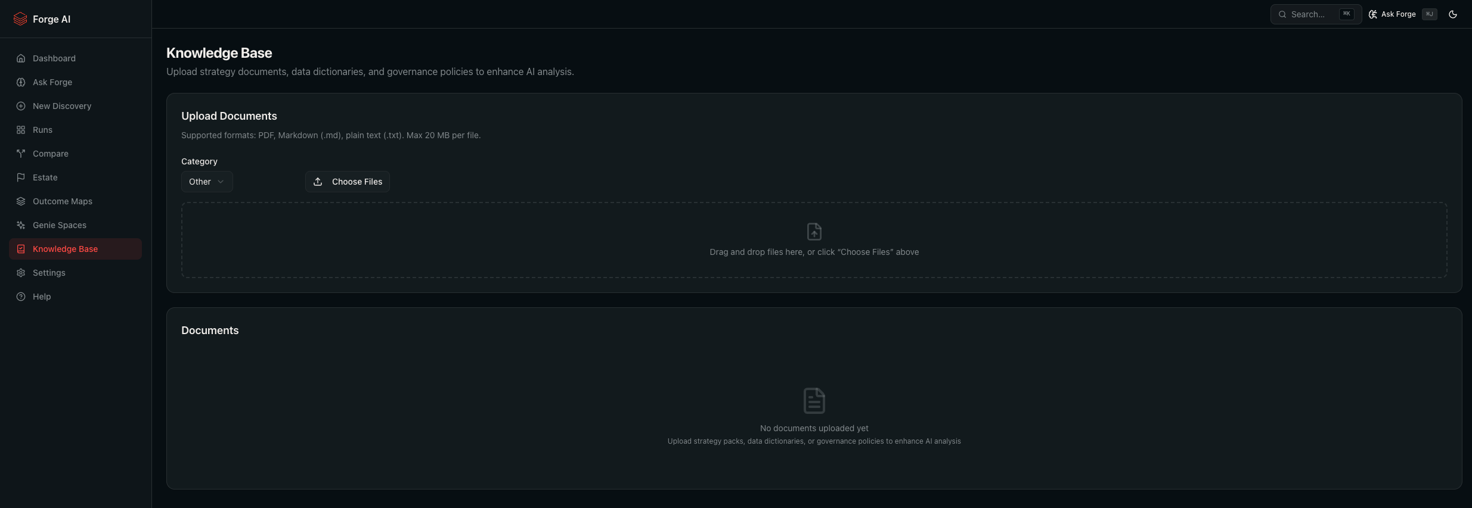Open the Category dropdown showing Other

[x=207, y=182]
